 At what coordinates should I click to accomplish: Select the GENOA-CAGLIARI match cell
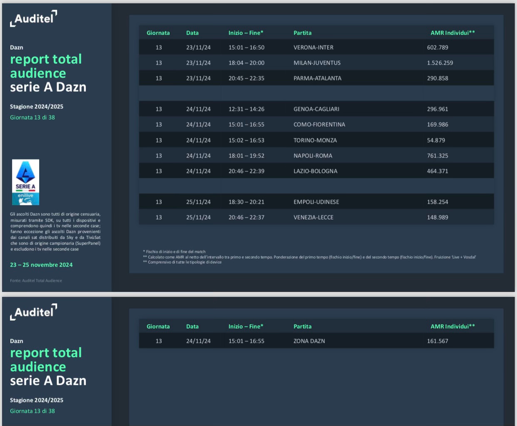[x=316, y=109]
